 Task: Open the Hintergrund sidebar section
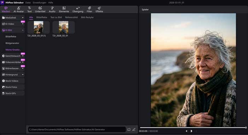coord(13,74)
